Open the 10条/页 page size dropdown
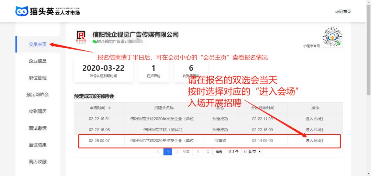This screenshot has height=176, width=371. (252, 152)
